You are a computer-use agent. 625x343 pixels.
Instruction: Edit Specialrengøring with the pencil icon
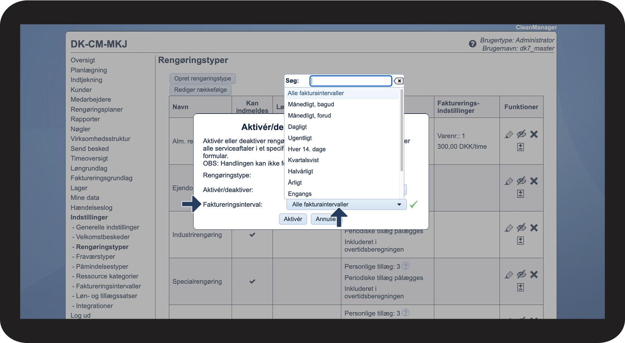(x=509, y=275)
